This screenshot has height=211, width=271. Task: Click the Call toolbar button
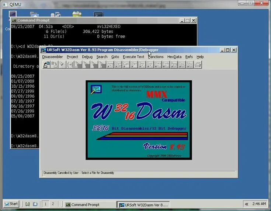126,65
